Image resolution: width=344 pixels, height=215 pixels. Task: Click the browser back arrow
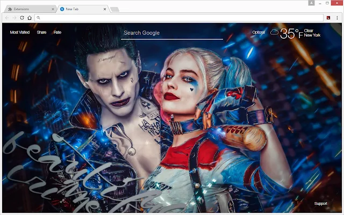coord(7,18)
